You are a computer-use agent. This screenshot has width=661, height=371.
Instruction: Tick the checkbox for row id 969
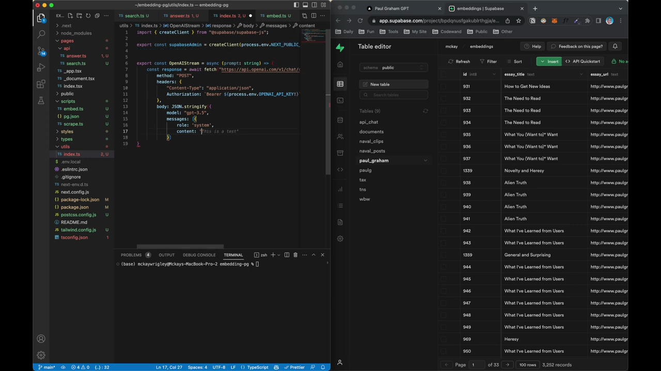click(444, 339)
